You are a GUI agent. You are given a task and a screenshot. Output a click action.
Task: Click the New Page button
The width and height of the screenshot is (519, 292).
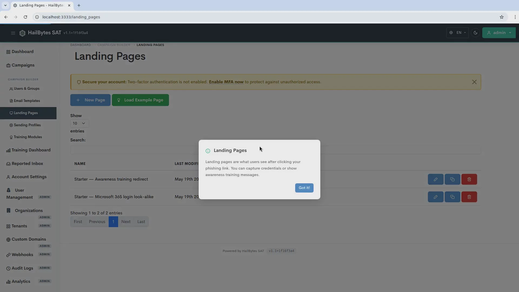click(90, 100)
